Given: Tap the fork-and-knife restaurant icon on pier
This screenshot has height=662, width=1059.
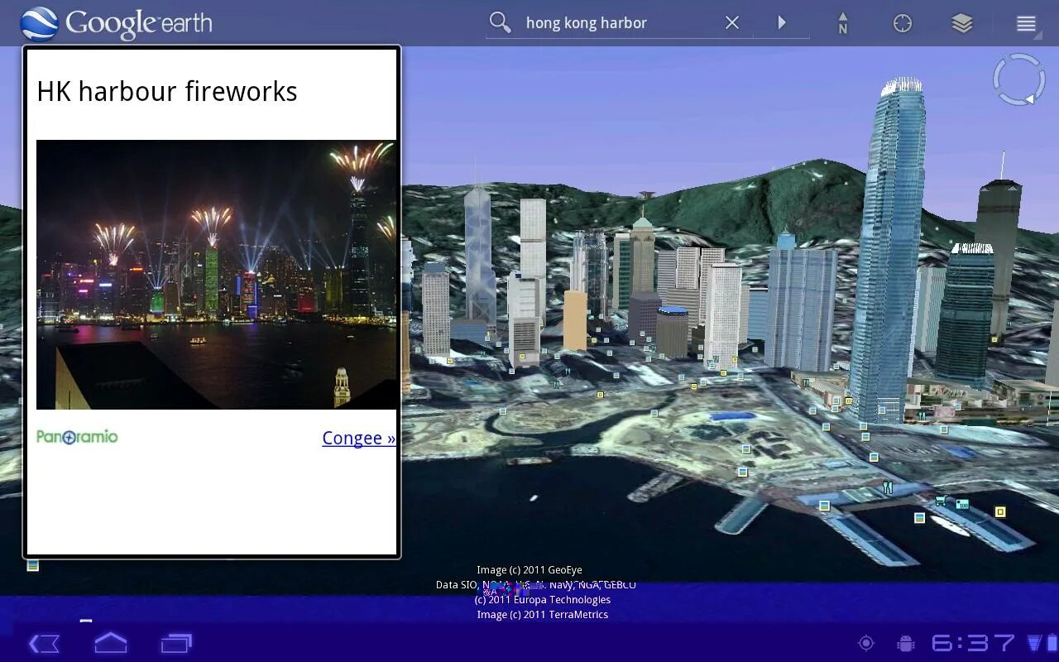Looking at the screenshot, I should pyautogui.click(x=888, y=487).
